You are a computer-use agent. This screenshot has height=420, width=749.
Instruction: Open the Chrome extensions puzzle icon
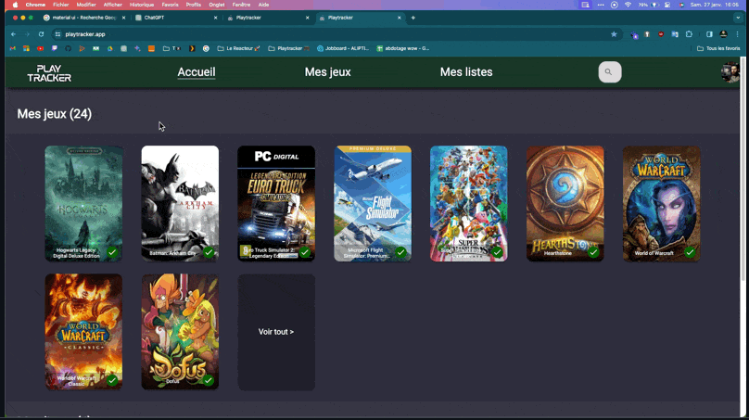tap(689, 34)
